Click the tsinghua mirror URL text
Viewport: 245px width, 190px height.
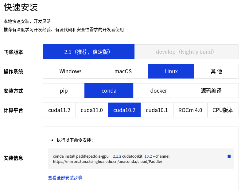tap(107, 161)
